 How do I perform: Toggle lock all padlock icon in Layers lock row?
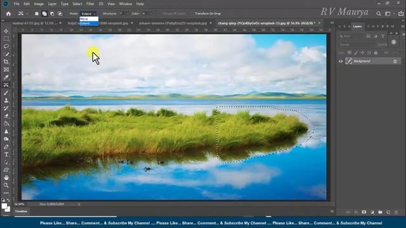click(x=376, y=53)
